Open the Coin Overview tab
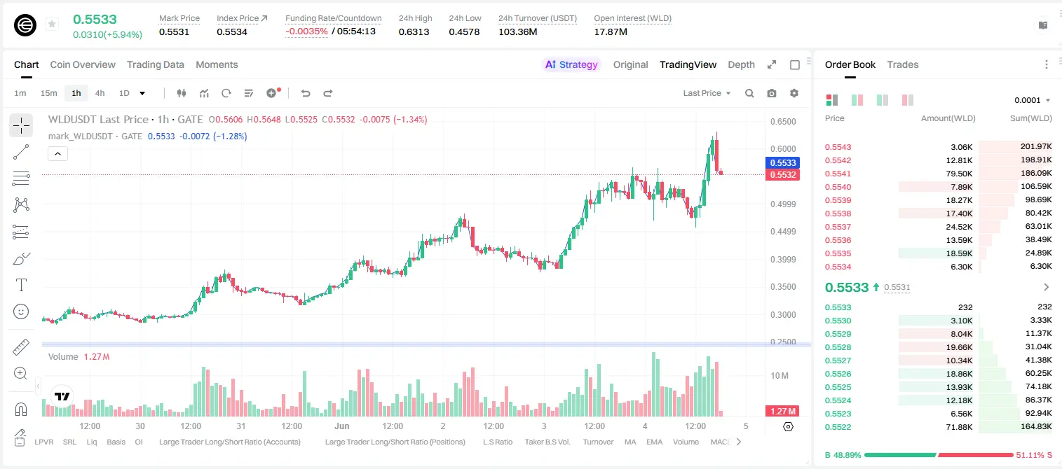1062x469 pixels. click(x=83, y=64)
